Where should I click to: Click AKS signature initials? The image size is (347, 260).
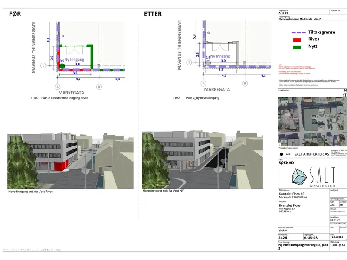pos(332,205)
